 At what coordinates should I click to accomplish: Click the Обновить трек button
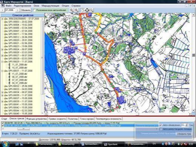184,134
